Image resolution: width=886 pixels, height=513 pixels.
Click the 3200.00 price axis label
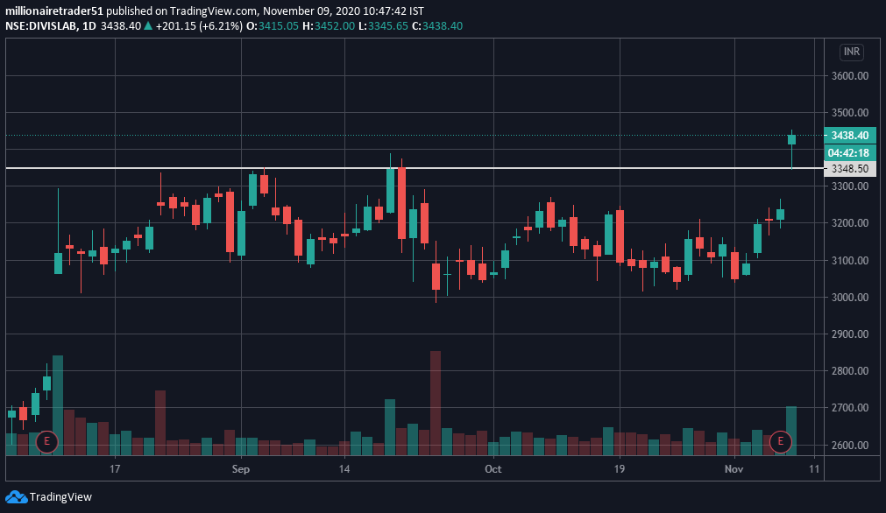click(x=850, y=223)
